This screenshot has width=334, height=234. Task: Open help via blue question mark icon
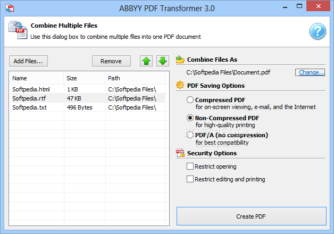(x=318, y=31)
